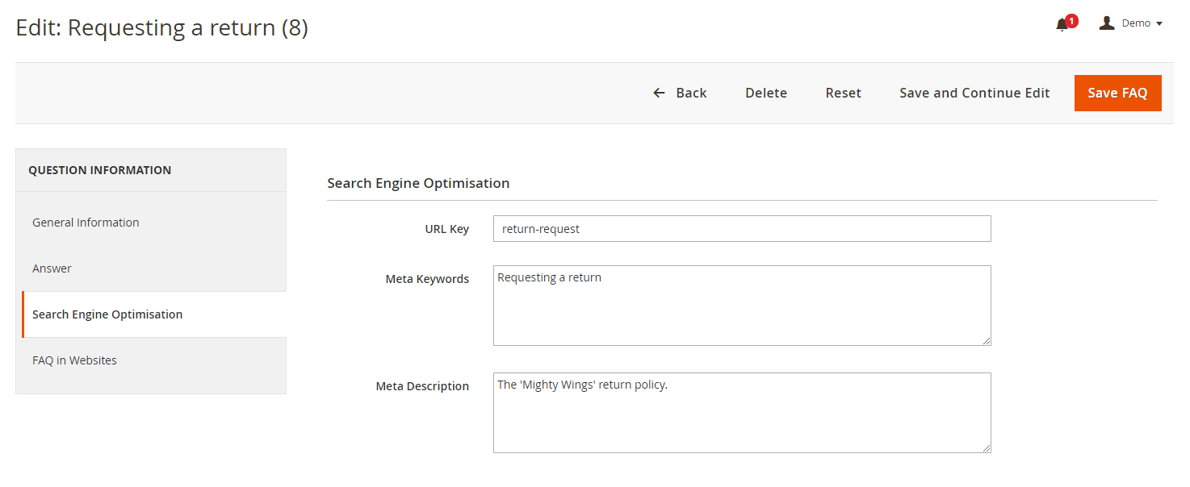The width and height of the screenshot is (1190, 487).
Task: Click inside the Meta Description text area
Action: click(x=741, y=412)
